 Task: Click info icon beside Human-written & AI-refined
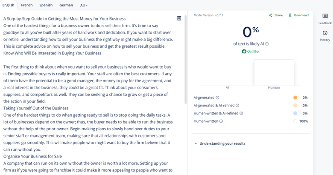pyautogui.click(x=241, y=113)
